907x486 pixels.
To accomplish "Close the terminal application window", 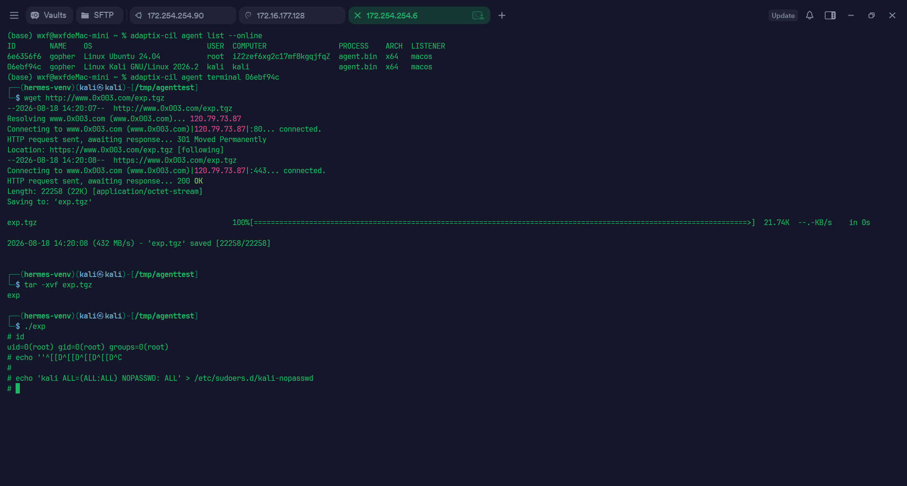I will click(x=892, y=16).
